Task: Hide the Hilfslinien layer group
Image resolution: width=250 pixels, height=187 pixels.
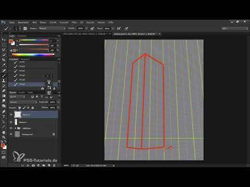Action: (11, 128)
